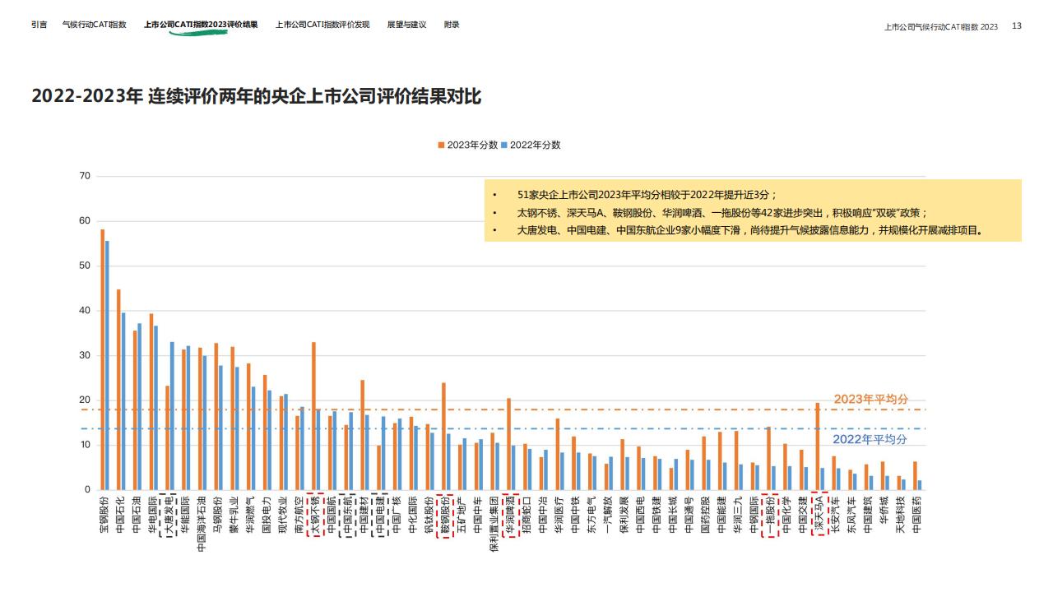Click the y-axis value 20
Viewport: 1053px width, 592px height.
pyautogui.click(x=85, y=400)
